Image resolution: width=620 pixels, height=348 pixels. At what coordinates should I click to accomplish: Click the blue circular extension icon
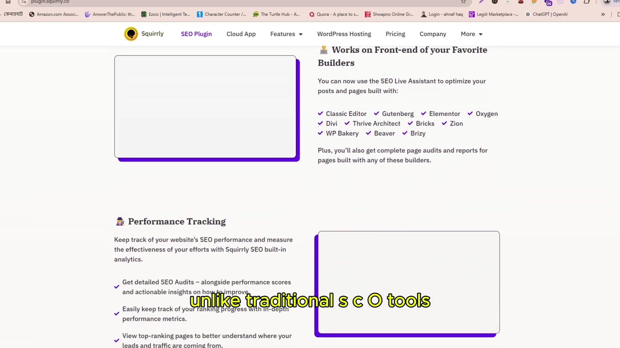573,2
